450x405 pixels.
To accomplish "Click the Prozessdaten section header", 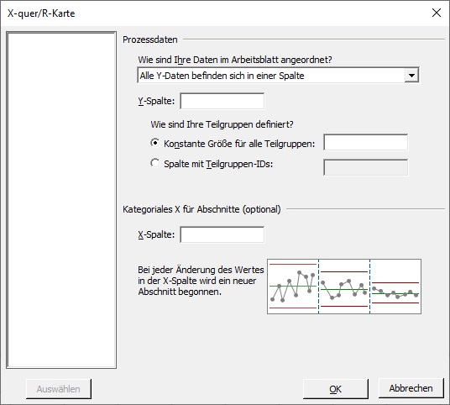I will pos(150,39).
